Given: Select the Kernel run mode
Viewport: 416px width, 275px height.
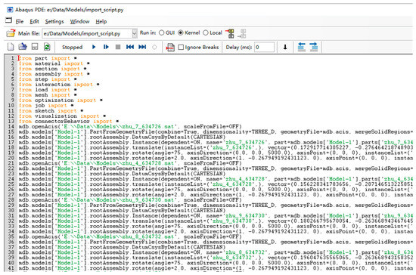Looking at the screenshot, I should coord(181,32).
